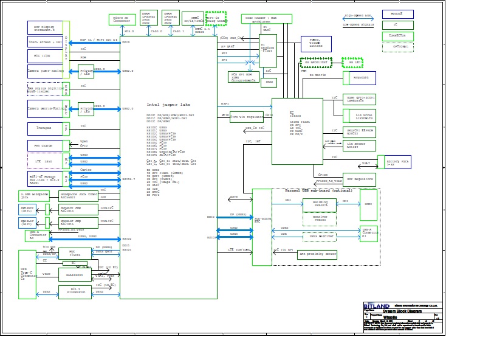Select the USB Type-C Connector C0 block
477x337 pixels.
[x=27, y=274]
